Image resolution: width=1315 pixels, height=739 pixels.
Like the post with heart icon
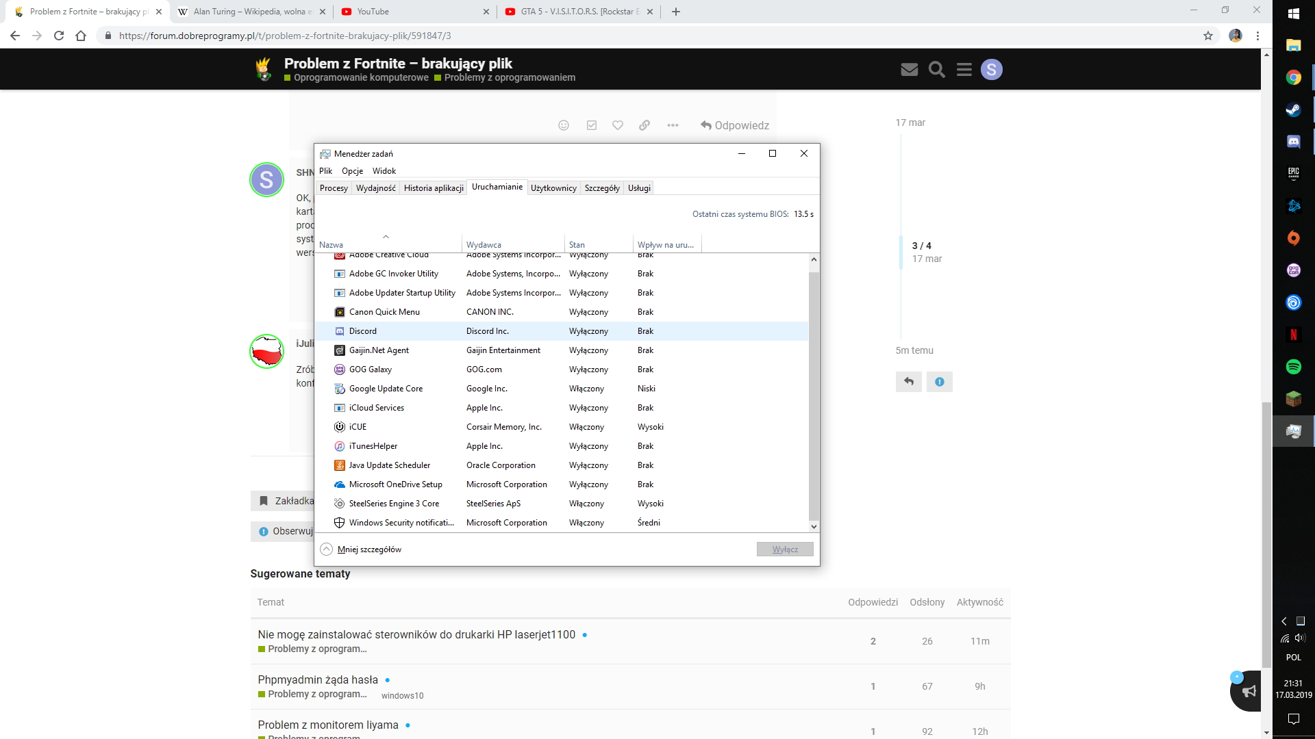(x=618, y=125)
